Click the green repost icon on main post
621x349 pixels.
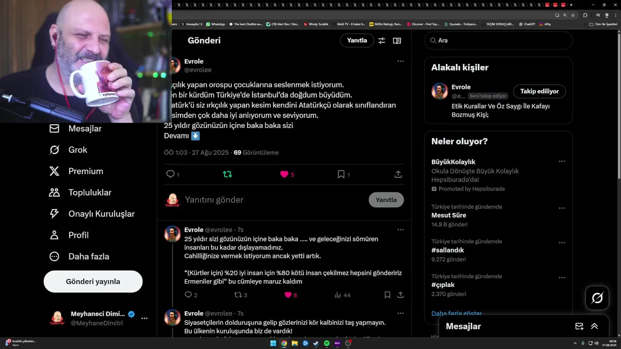click(x=227, y=174)
